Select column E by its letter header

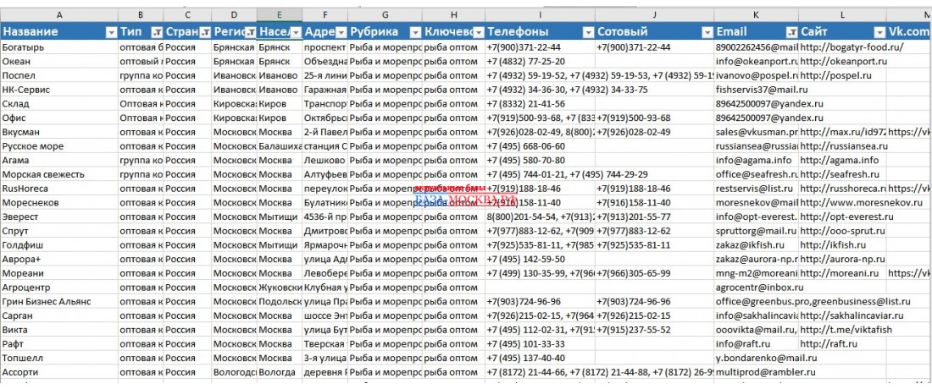280,15
